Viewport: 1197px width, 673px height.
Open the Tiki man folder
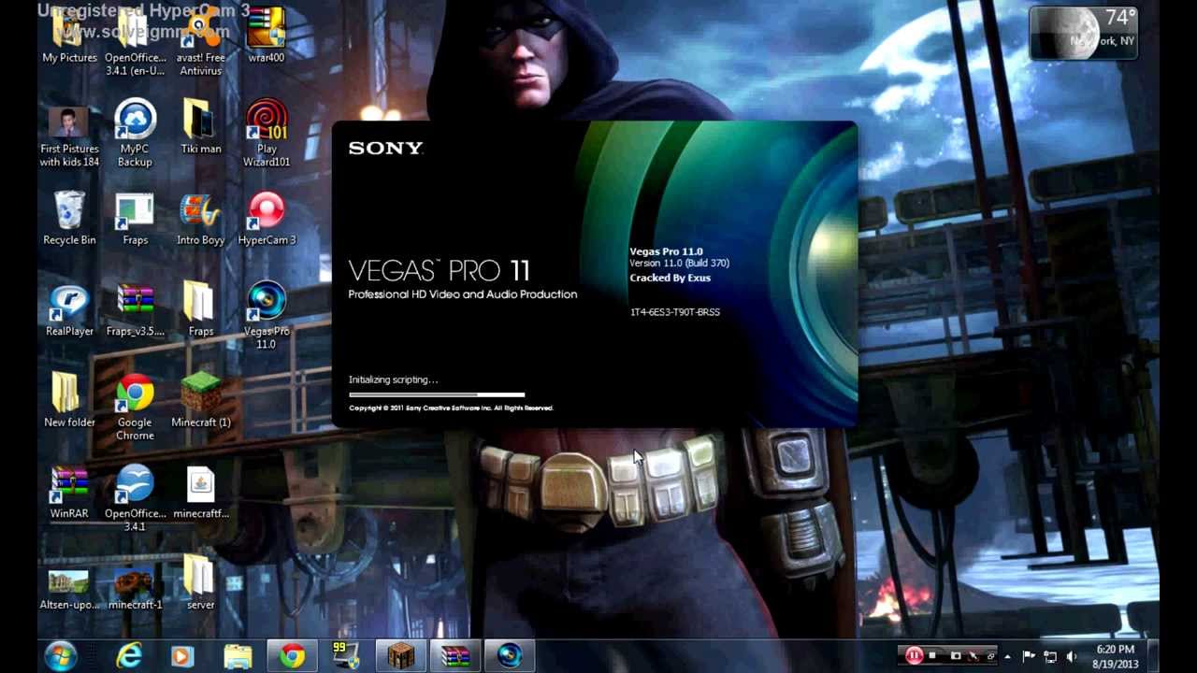click(x=200, y=127)
